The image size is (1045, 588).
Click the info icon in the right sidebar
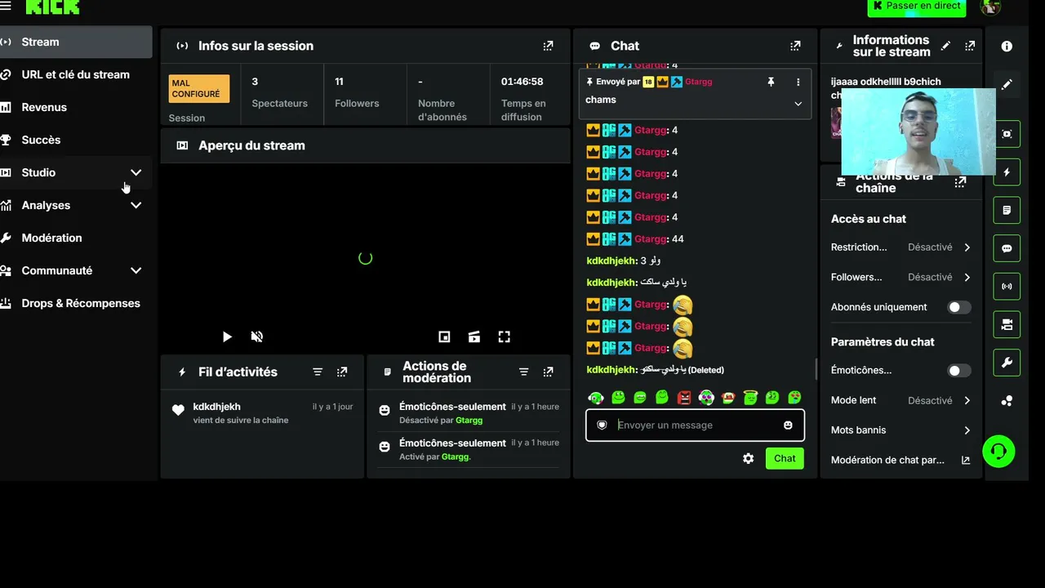coord(1007,47)
